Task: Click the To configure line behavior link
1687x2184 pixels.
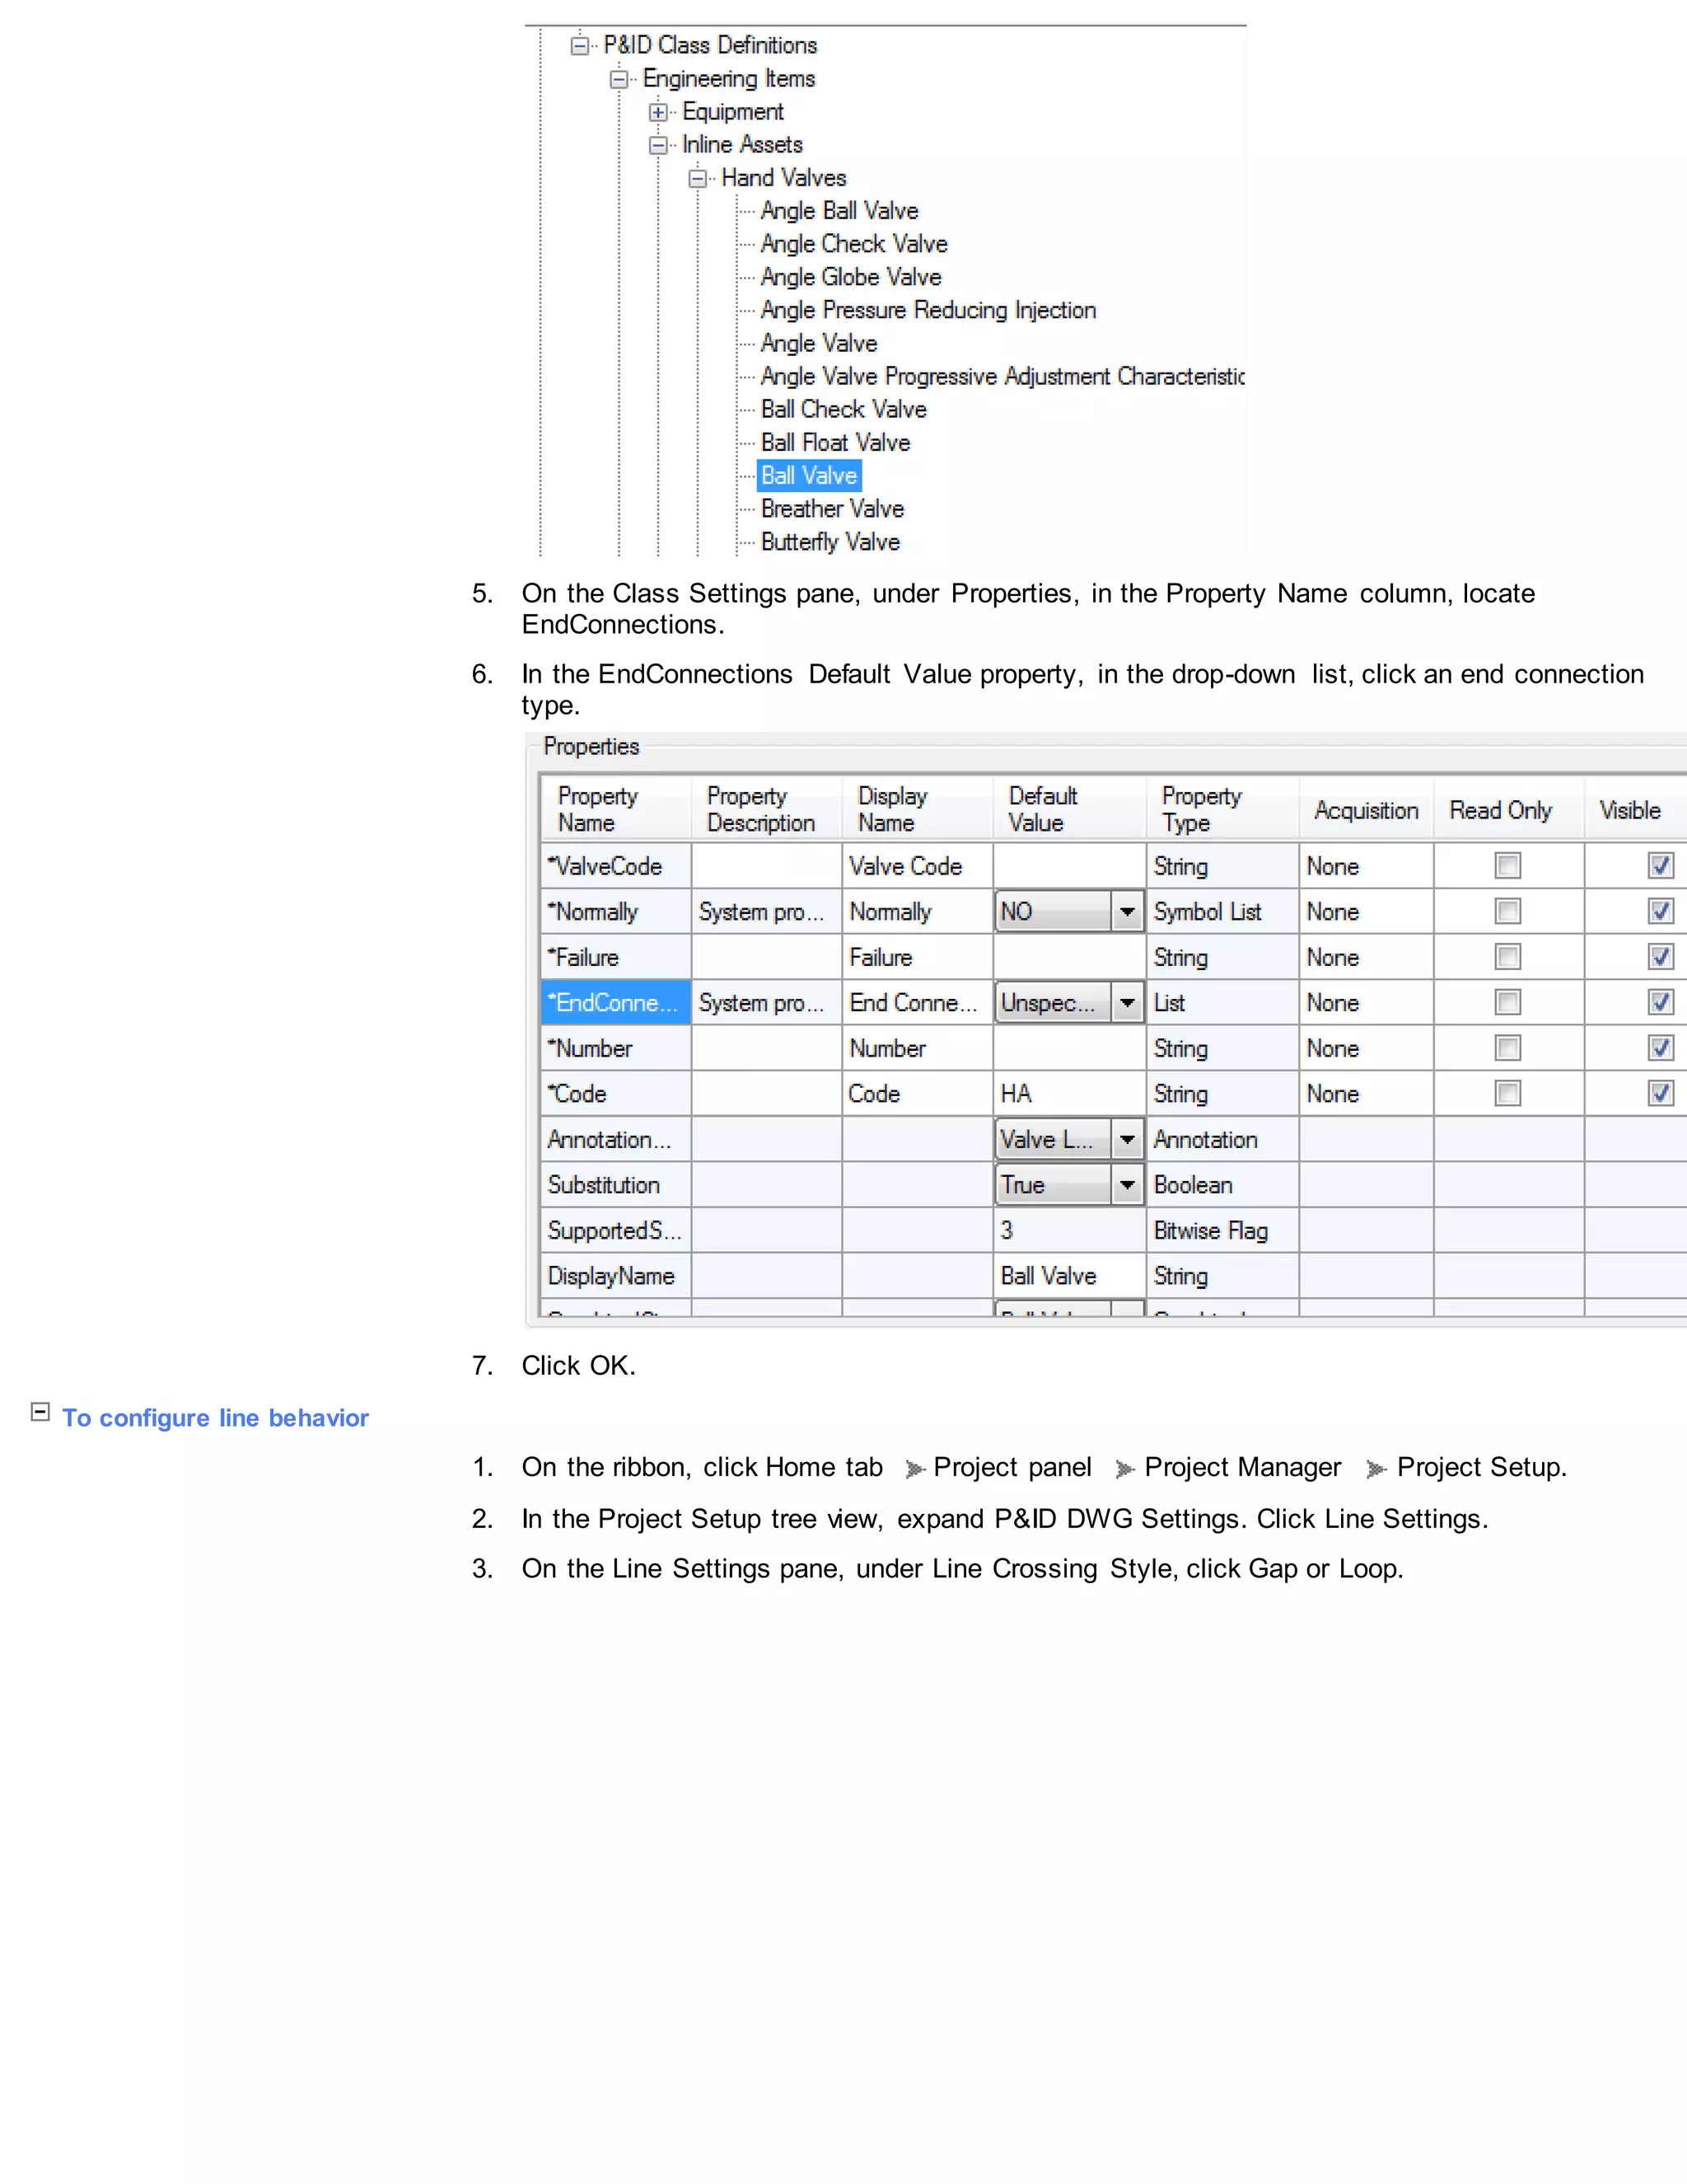Action: 215,1418
